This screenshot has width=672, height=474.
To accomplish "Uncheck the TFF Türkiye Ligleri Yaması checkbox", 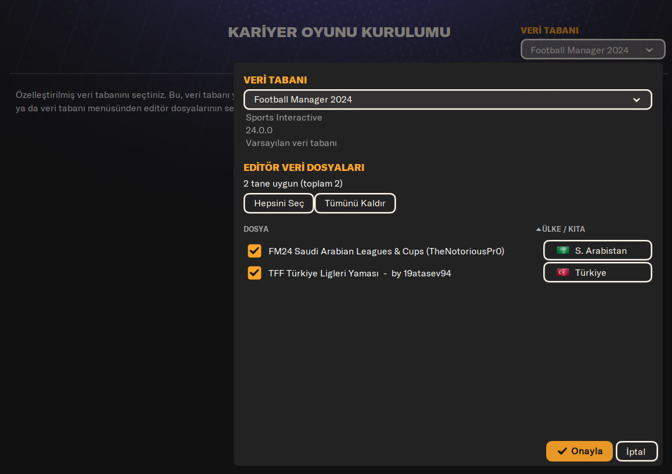I will [254, 273].
